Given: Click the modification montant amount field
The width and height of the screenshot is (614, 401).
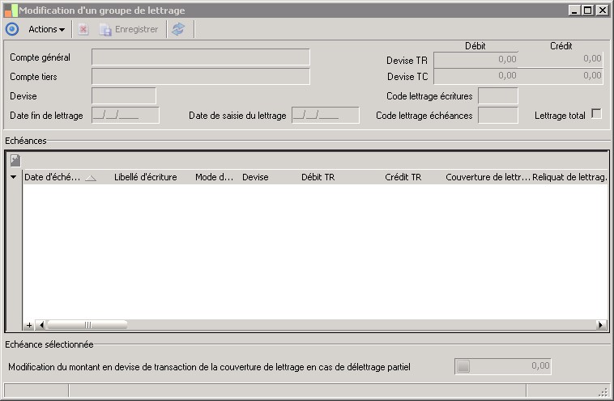Looking at the screenshot, I should coord(503,366).
